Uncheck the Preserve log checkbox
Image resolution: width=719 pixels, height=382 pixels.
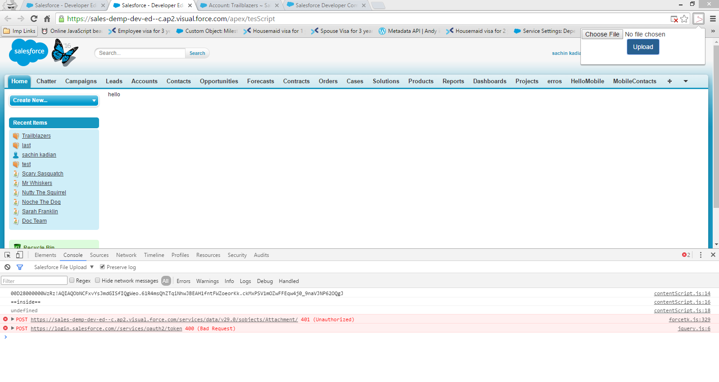(102, 267)
